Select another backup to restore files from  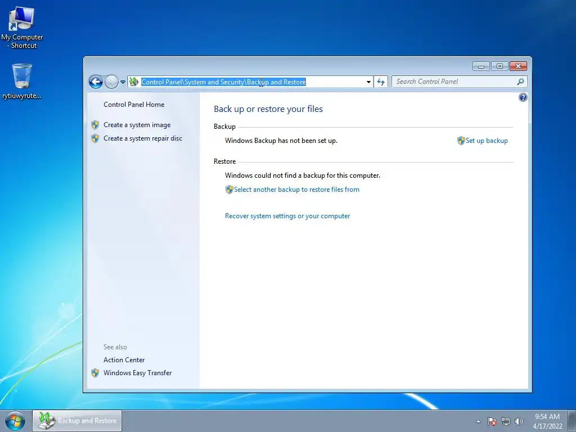click(x=296, y=190)
